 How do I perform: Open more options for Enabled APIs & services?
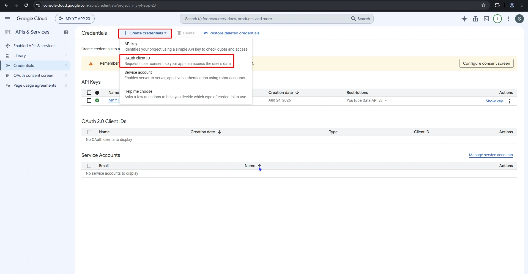tap(66, 46)
